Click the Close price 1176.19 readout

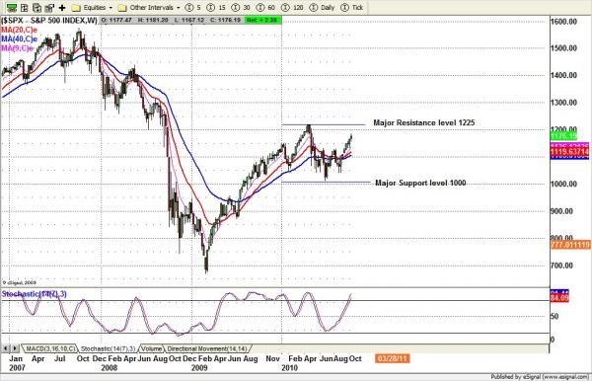225,20
